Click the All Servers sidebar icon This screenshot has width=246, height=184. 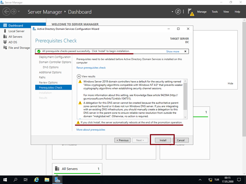coord(5,36)
